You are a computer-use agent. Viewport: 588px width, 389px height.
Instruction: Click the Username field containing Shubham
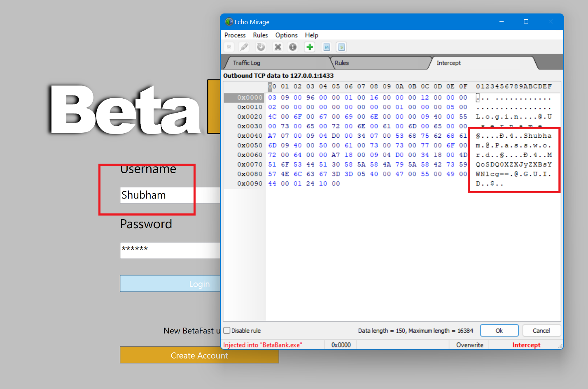coord(157,195)
